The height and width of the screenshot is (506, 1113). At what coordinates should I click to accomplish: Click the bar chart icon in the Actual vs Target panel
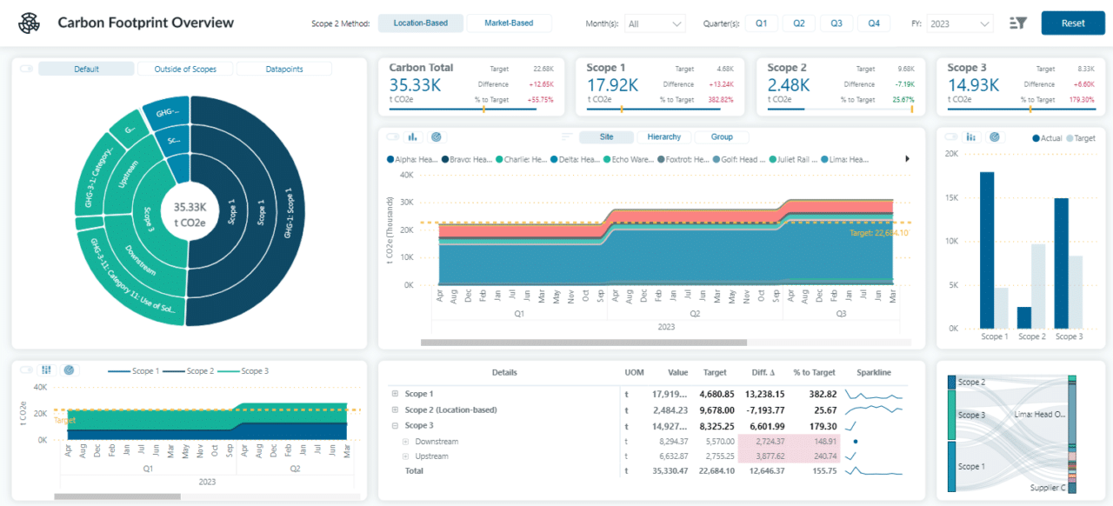pyautogui.click(x=971, y=136)
